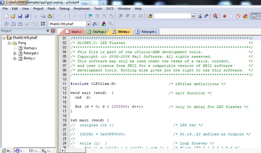261x153 pixels.
Task: Click the Redo arrow icon
Action: pyautogui.click(x=66, y=16)
